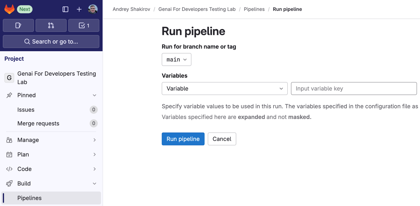Viewport: 420px width, 206px height.
Task: Open the merge requests shortcut icon
Action: point(51,25)
